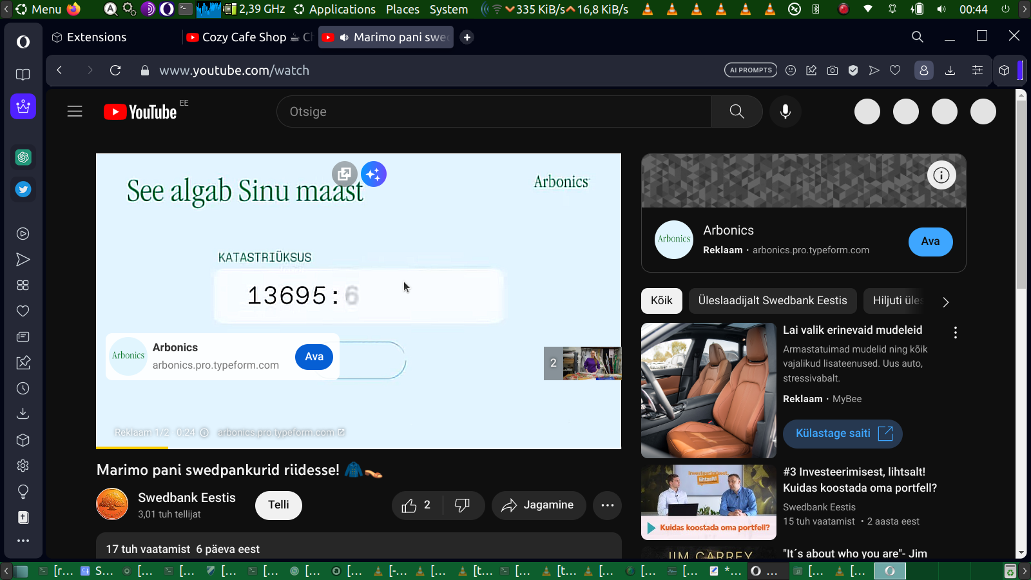Select Üleslaadijalt Swedbank Eestis filter chip

click(x=773, y=301)
